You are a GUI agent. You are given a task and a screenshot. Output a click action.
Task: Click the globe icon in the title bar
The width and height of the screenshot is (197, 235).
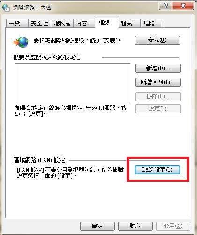point(6,8)
